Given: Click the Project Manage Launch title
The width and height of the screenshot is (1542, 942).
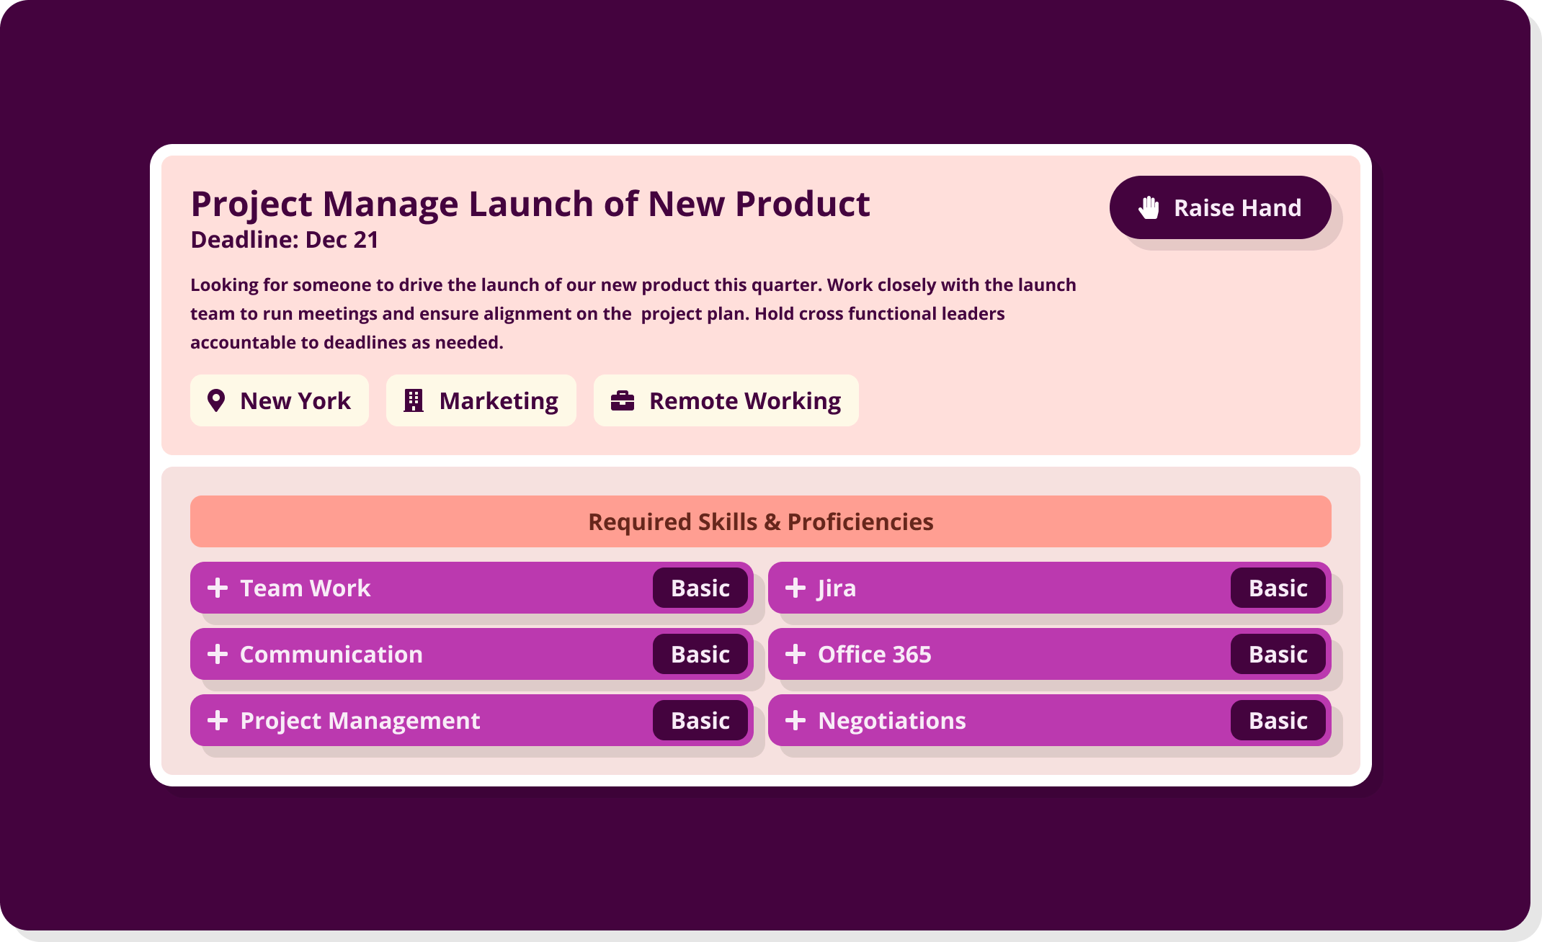Looking at the screenshot, I should pyautogui.click(x=530, y=204).
